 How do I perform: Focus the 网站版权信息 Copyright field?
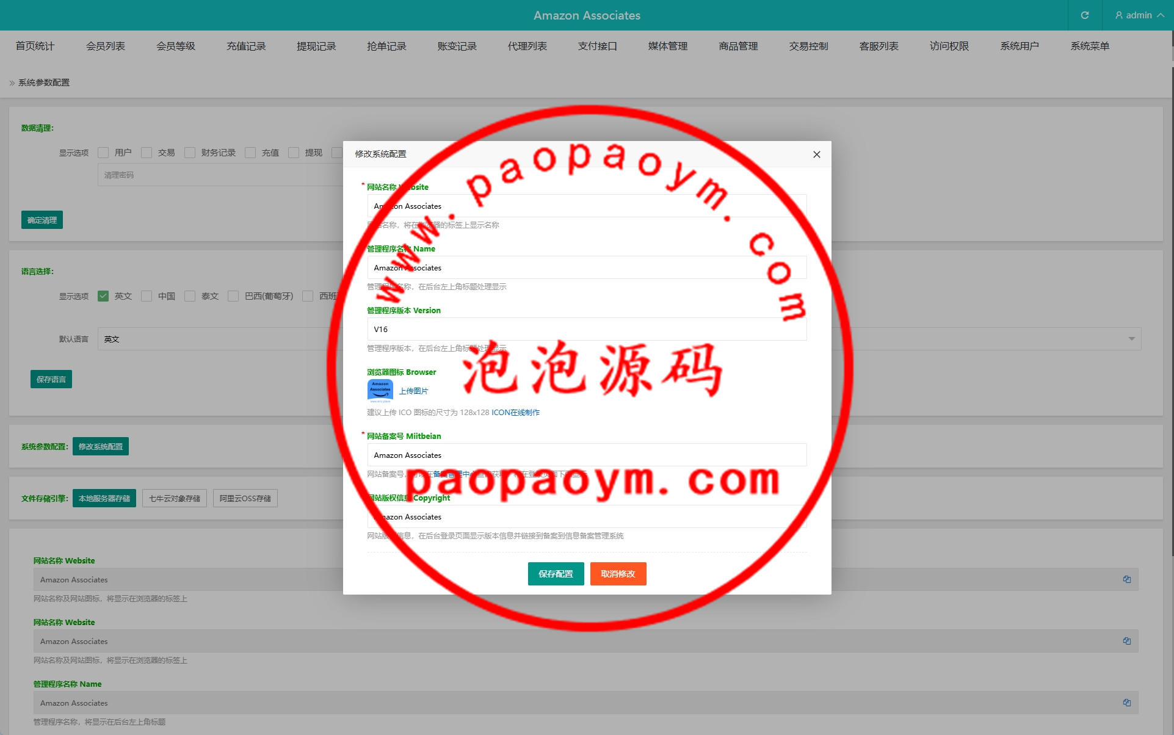pyautogui.click(x=587, y=516)
